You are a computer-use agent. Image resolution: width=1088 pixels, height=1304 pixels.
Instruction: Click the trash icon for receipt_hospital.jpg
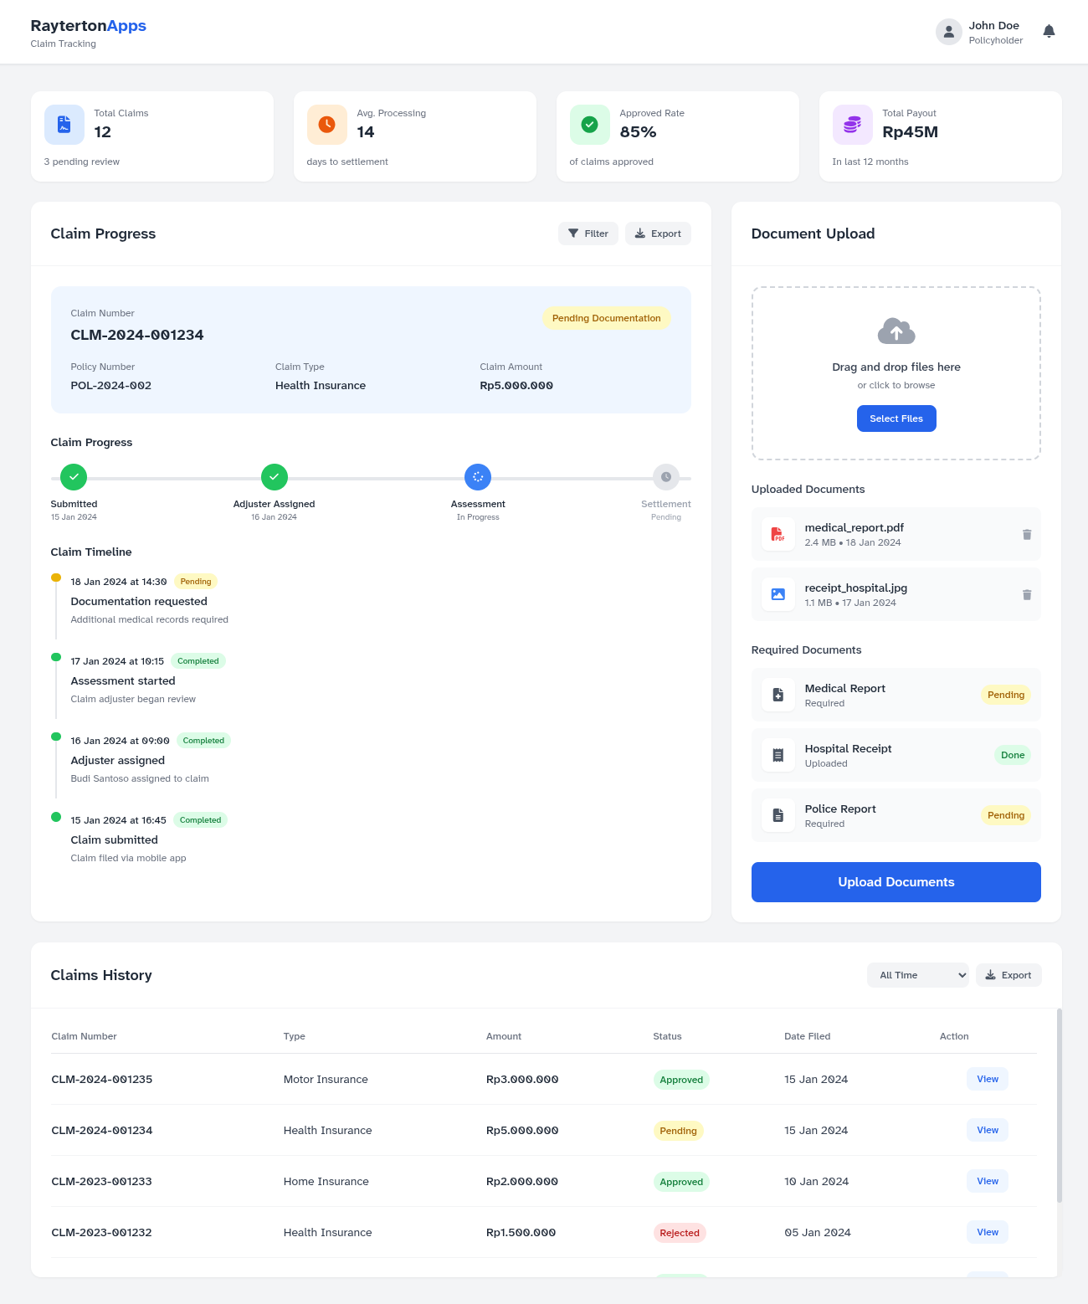[1026, 594]
